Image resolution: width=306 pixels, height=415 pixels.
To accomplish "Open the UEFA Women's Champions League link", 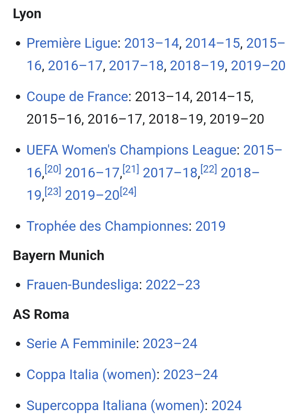I will pyautogui.click(x=131, y=150).
